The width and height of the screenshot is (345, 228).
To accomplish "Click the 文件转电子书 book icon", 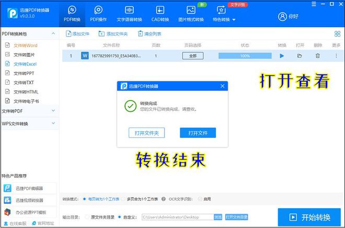I will (x=7, y=101).
